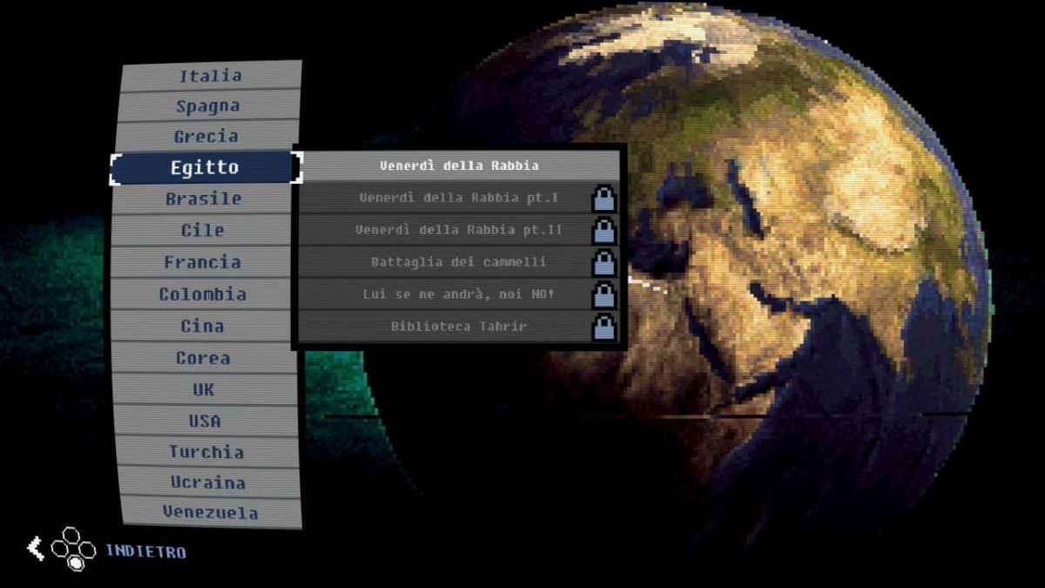Select the lock icon next to Battaglia dei cammelli

point(602,262)
